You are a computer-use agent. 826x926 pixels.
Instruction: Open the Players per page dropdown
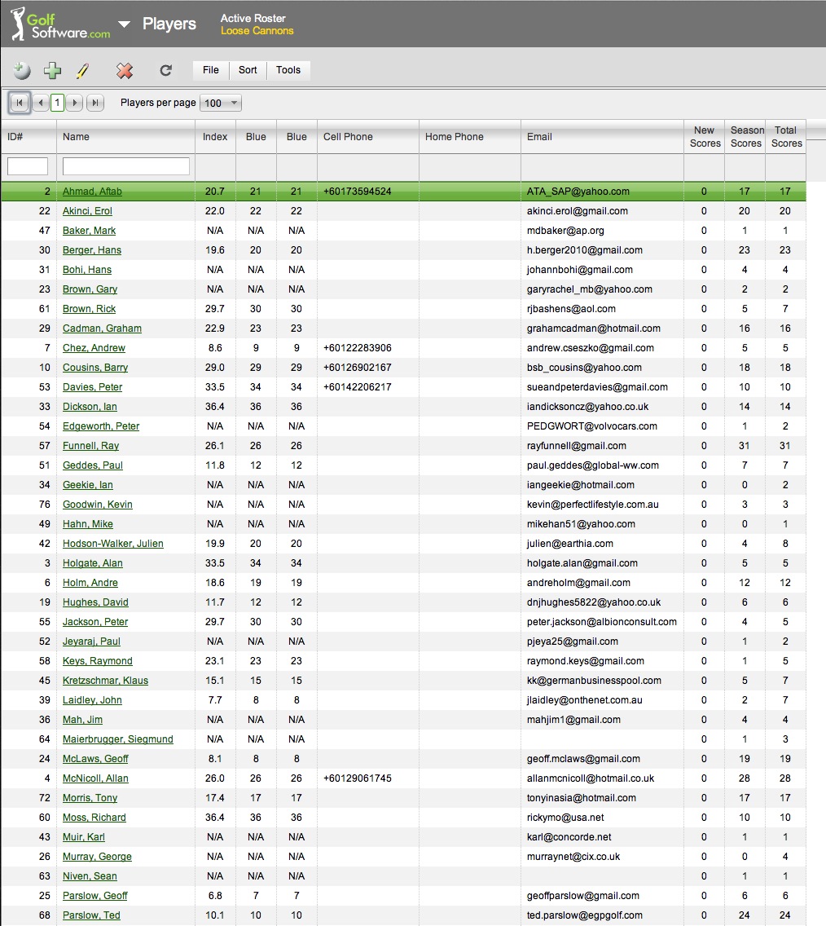point(221,104)
